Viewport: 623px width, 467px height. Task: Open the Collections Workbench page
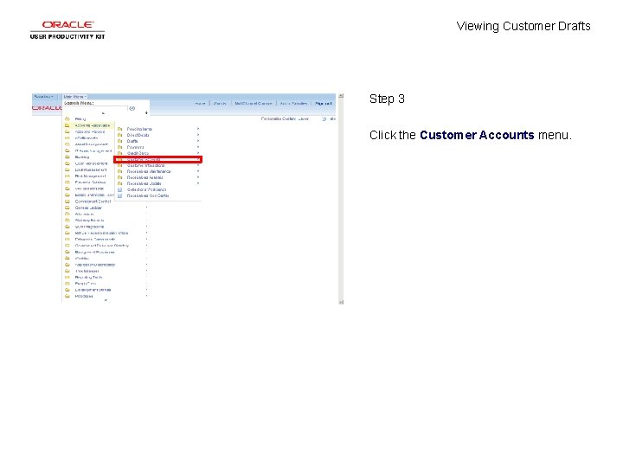146,189
